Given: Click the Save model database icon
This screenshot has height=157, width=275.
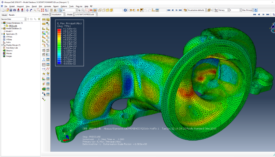Looking at the screenshot, I should [x=10, y=10].
